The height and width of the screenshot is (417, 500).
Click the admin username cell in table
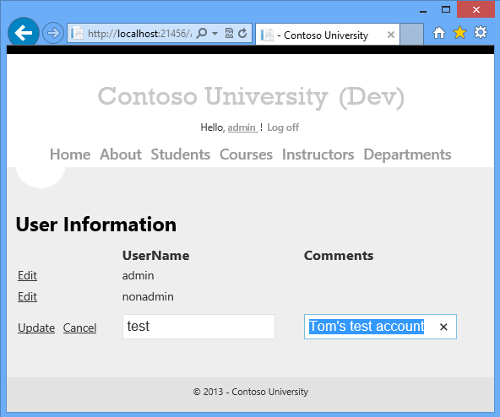138,275
